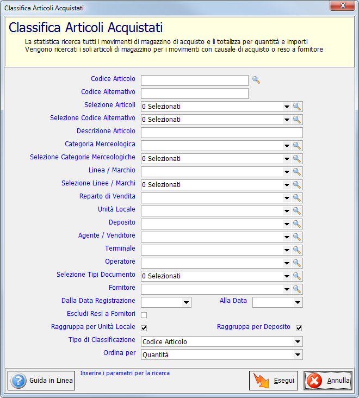Expand the Deposito dropdown

point(287,224)
